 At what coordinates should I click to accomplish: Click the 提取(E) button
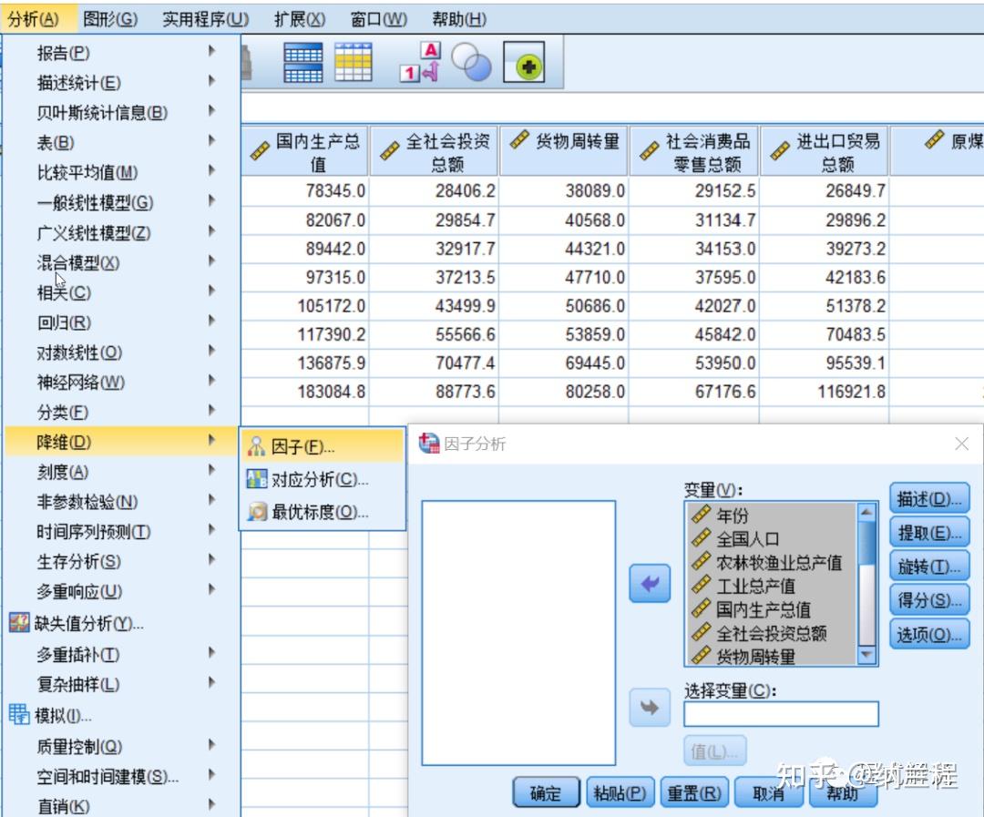point(929,533)
